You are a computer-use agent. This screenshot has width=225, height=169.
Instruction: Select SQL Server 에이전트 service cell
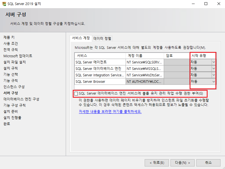click(100, 62)
